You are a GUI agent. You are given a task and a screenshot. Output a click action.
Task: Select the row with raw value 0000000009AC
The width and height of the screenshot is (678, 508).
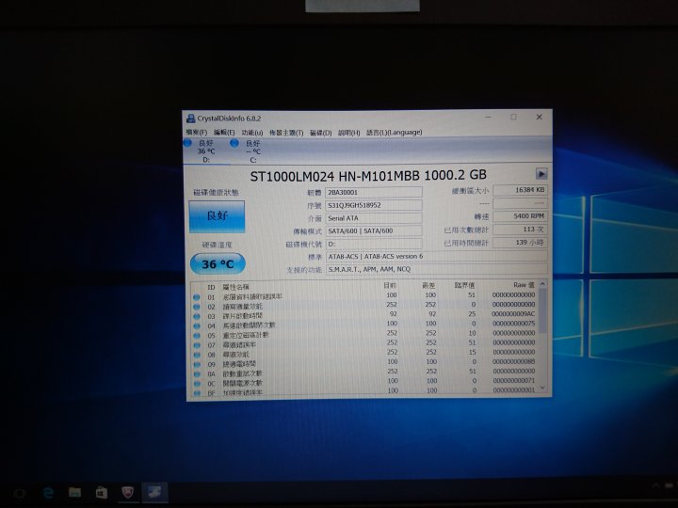pos(364,314)
